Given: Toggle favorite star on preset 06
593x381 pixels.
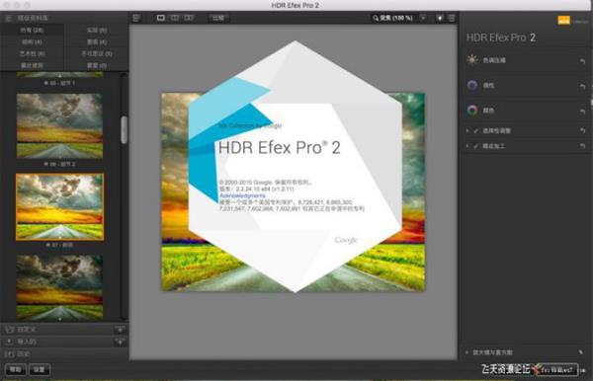Looking at the screenshot, I should 45,164.
